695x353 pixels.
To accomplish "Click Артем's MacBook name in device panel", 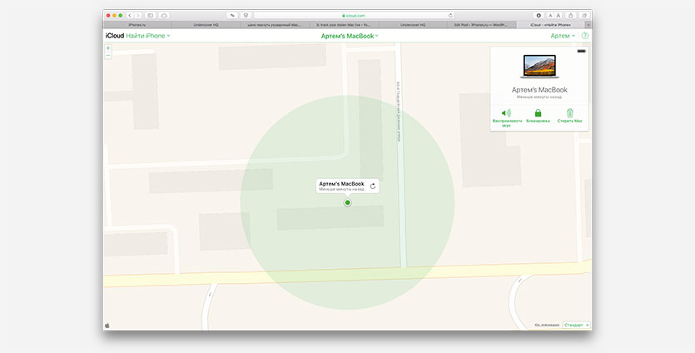I will 539,90.
